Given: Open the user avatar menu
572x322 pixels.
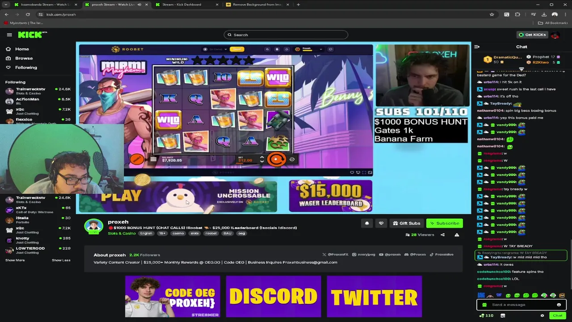Looking at the screenshot, I should (x=555, y=35).
